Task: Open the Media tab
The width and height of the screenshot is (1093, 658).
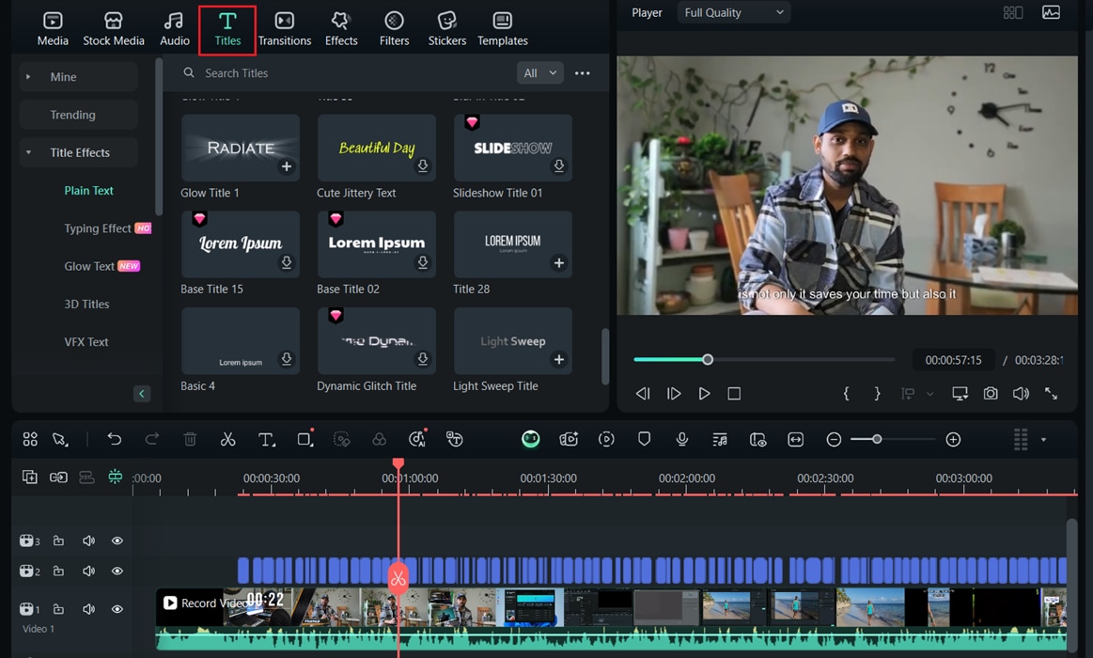Action: click(x=53, y=29)
